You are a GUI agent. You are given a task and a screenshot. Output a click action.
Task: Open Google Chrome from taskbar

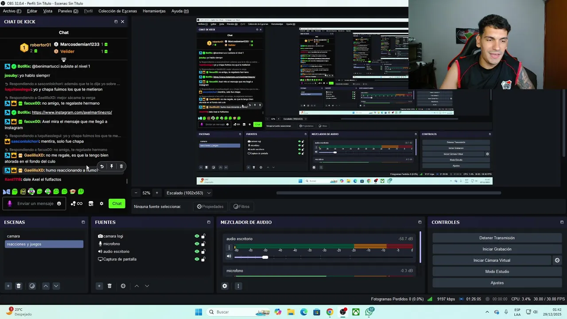click(x=330, y=312)
